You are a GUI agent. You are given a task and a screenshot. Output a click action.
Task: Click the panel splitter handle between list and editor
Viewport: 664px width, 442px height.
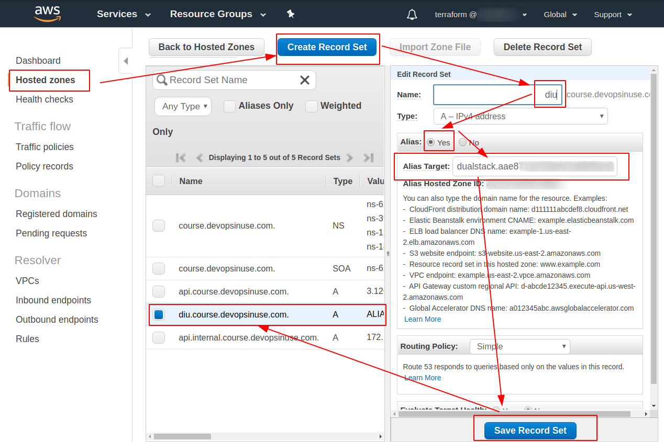tap(388, 254)
